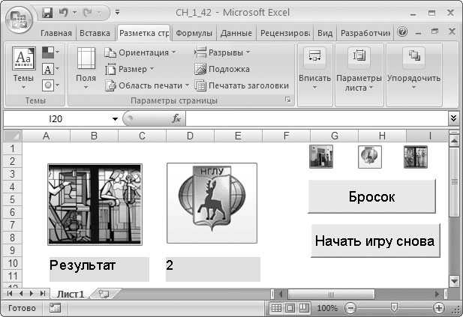The image size is (463, 317).
Task: Click the fx insert function icon
Action: click(176, 119)
